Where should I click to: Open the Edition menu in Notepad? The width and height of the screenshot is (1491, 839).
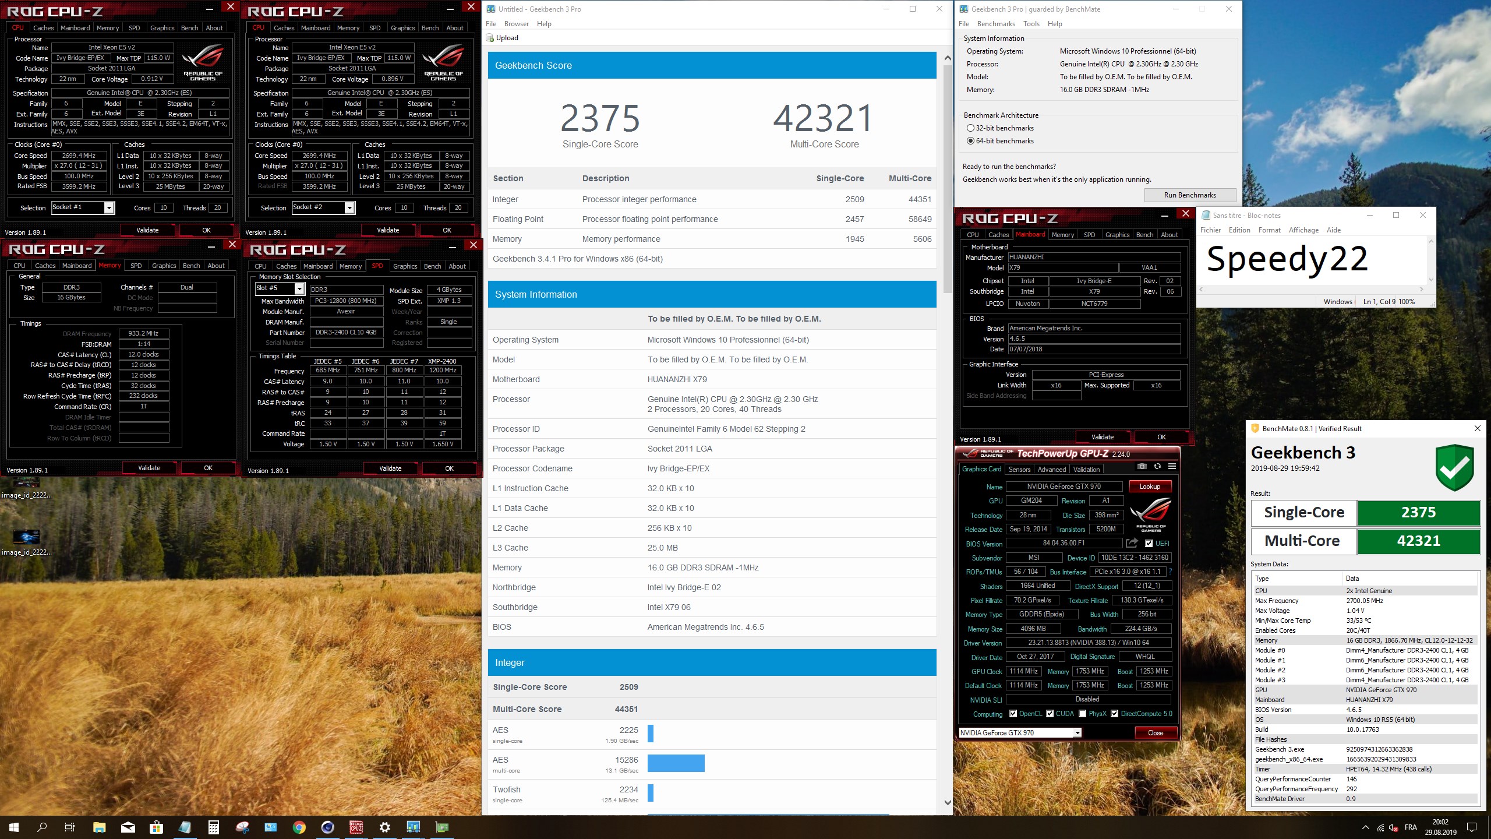(x=1239, y=230)
